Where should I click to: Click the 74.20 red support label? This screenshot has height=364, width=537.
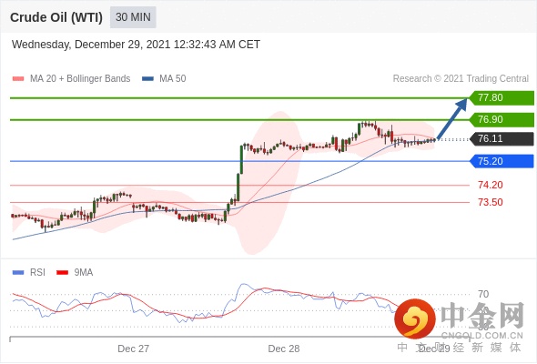[x=491, y=186]
